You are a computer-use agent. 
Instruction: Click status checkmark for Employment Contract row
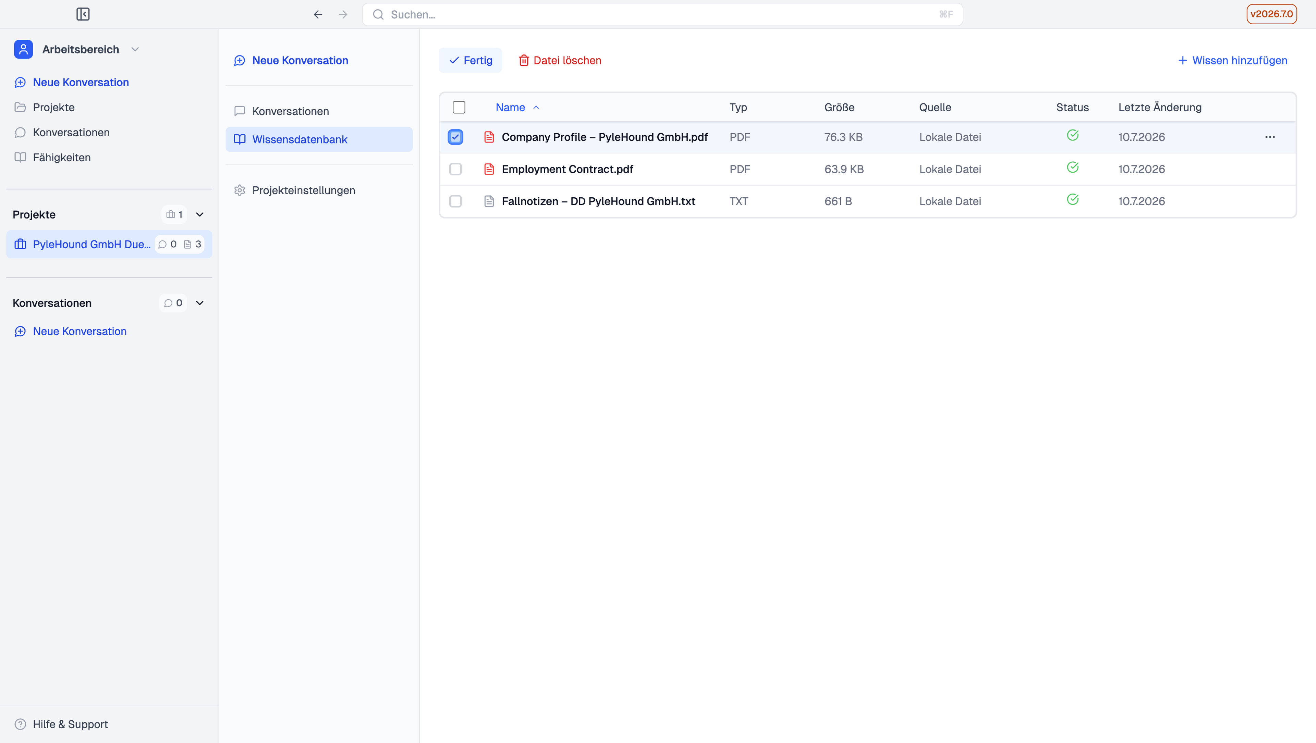[x=1073, y=168]
